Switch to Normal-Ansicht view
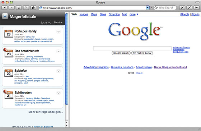Image resolution: width=201 pixels, height=131 pixels. pyautogui.click(x=43, y=127)
